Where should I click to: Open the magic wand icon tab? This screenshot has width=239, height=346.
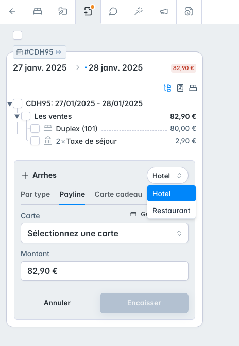[x=139, y=11]
